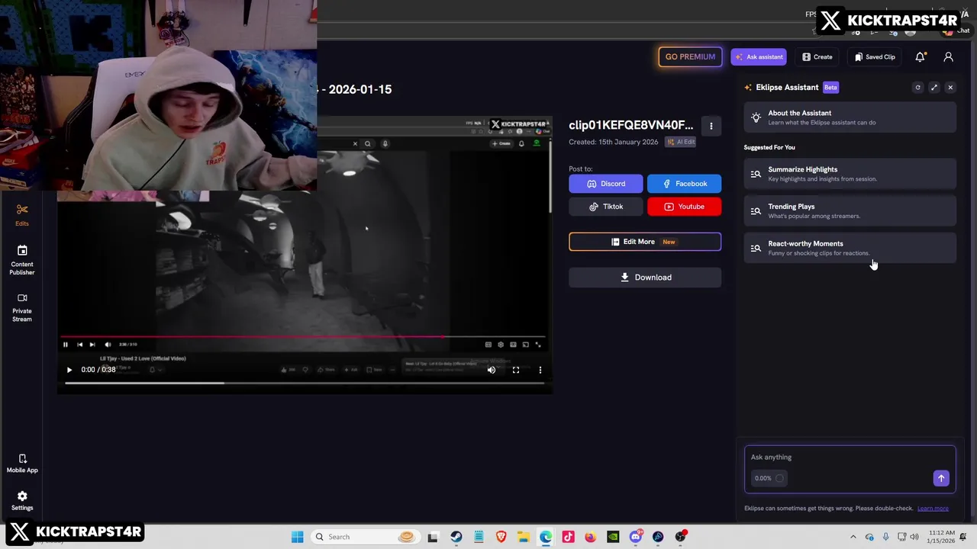Close the Eklipse Assistant panel
The height and width of the screenshot is (549, 977).
coord(950,88)
